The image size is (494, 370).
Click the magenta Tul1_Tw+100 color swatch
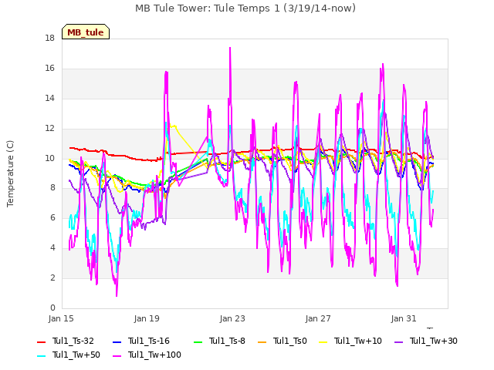coord(117,356)
